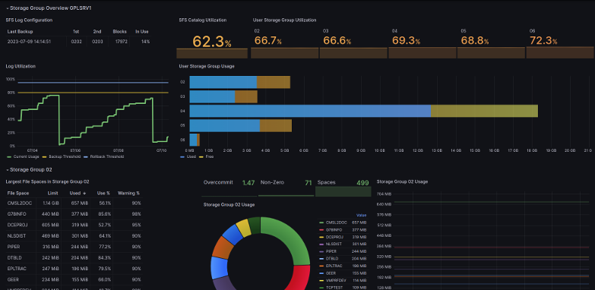This screenshot has width=595, height=290.
Task: Select G78INFO in the file spaces table
Action: (x=17, y=214)
